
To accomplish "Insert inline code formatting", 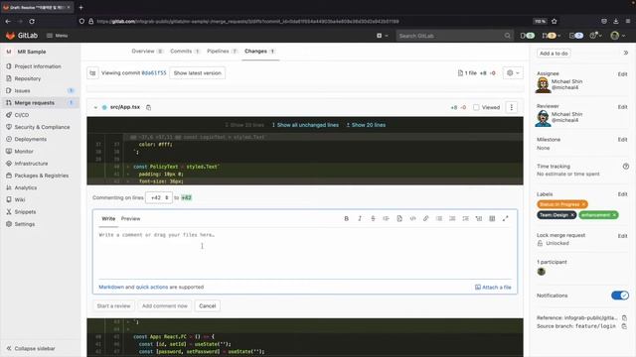I will [412, 218].
